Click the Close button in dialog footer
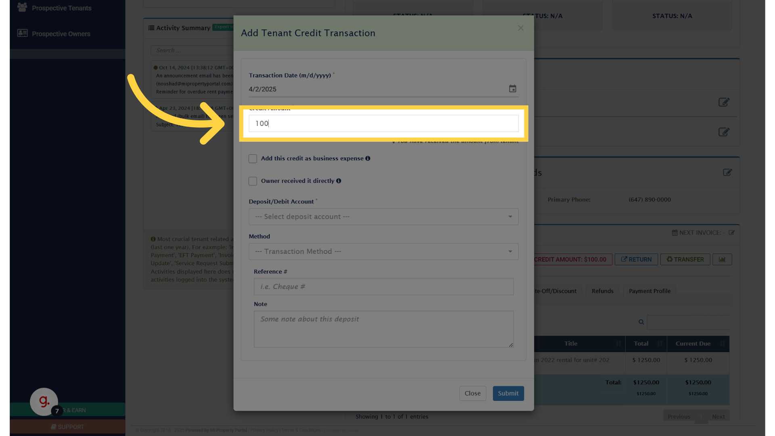The image size is (775, 436). click(472, 393)
